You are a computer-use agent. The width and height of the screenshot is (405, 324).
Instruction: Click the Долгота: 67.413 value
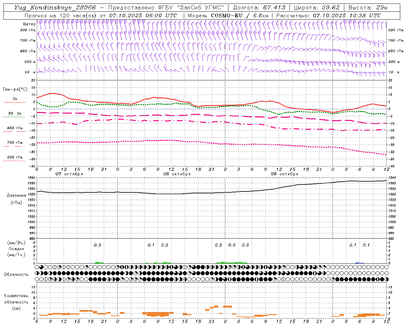(259, 8)
